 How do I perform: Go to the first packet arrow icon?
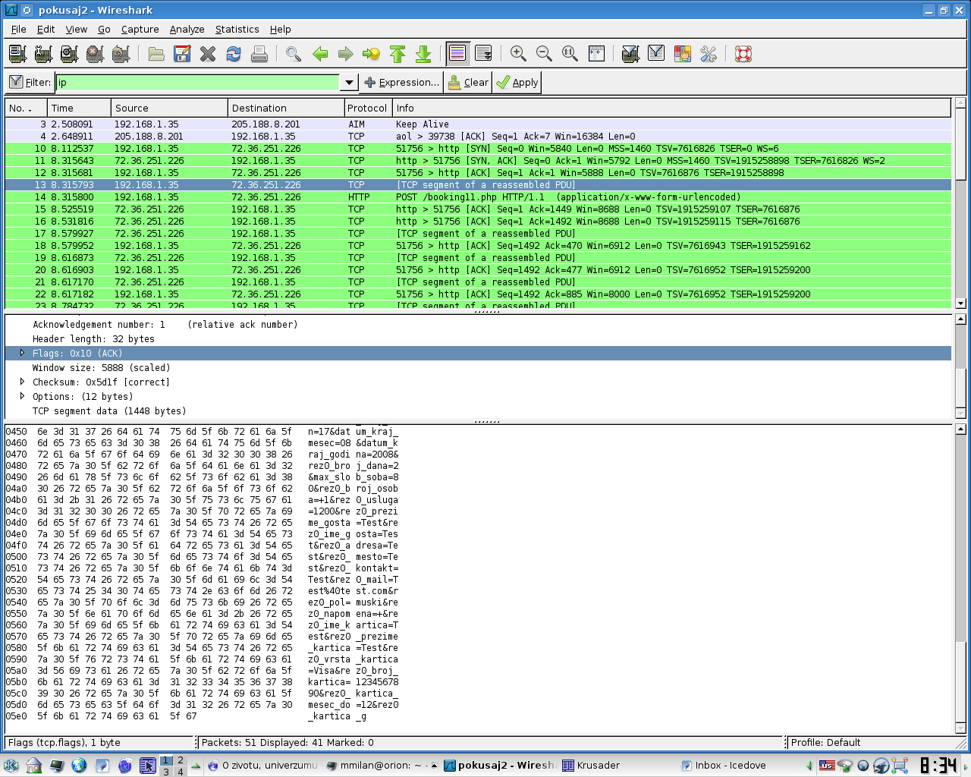(398, 54)
